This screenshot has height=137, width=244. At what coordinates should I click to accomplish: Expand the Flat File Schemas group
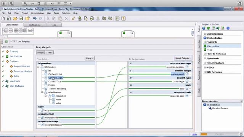(x=205, y=54)
